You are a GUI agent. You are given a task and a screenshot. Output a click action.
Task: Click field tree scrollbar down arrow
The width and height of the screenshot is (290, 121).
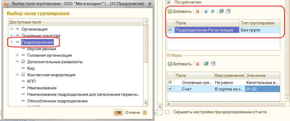[146, 103]
